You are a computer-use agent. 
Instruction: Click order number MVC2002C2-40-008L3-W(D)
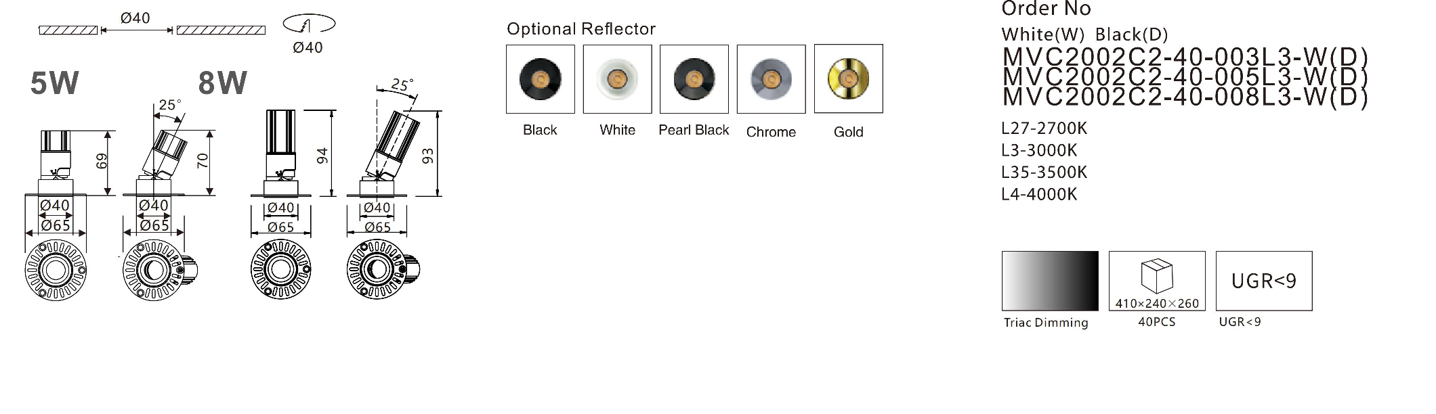coord(1185,97)
